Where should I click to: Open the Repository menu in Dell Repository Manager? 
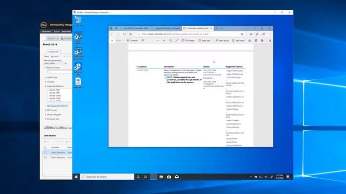click(x=66, y=31)
